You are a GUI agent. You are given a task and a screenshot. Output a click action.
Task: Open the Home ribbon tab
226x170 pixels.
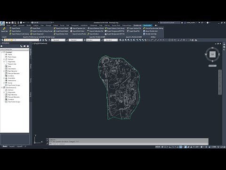pyautogui.click(x=8, y=25)
